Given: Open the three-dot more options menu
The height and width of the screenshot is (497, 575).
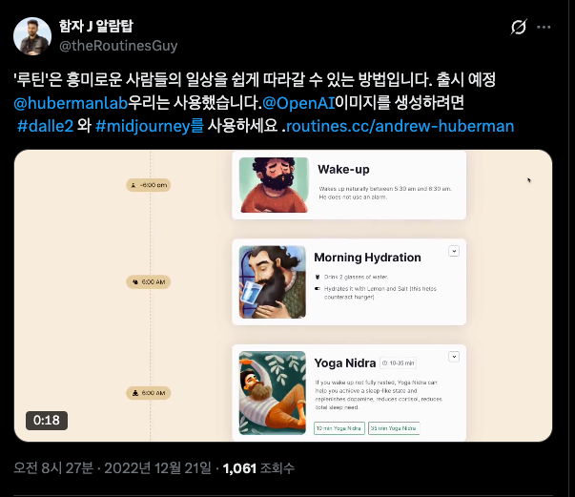Looking at the screenshot, I should click(544, 28).
